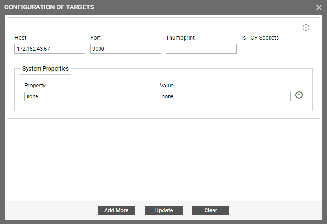
Task: Click the Clear button
Action: (x=211, y=210)
